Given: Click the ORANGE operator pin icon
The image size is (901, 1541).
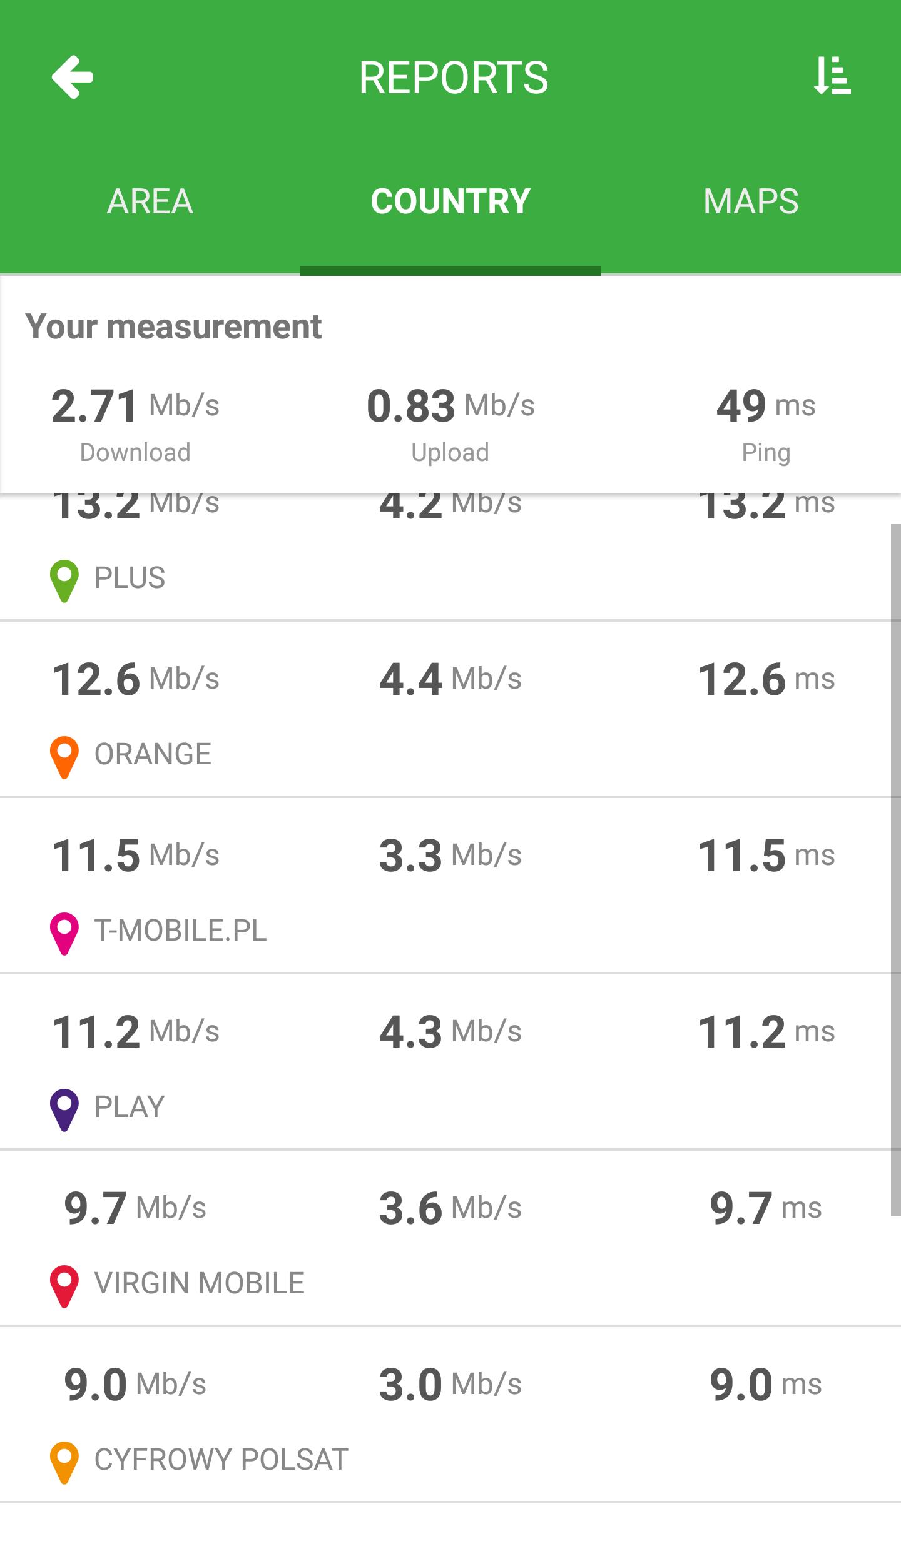Looking at the screenshot, I should coord(64,756).
